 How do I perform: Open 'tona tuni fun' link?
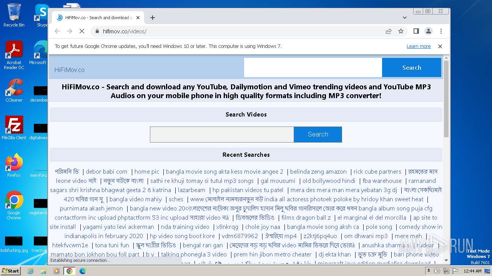tap(112, 245)
